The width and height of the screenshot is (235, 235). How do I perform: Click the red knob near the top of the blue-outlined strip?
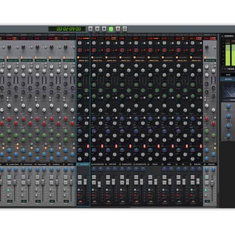pos(80,51)
